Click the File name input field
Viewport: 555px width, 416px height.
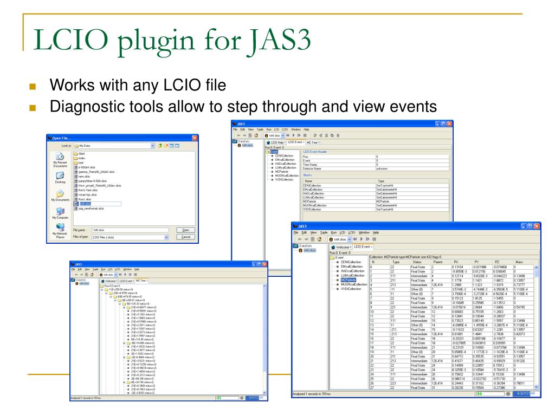[130, 230]
